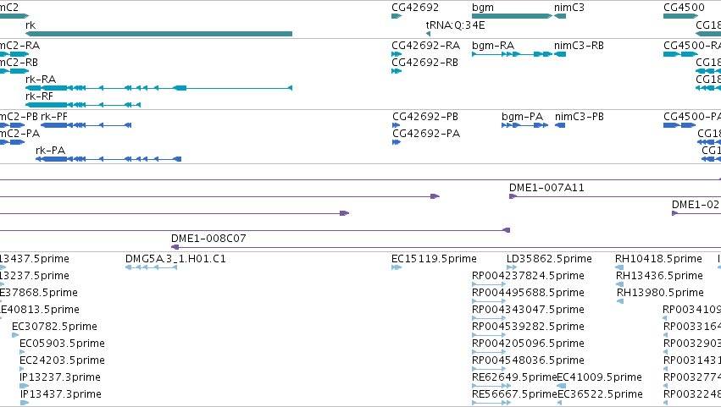Click the RH13980.5prime EST arrow
Image resolution: width=721 pixels, height=407 pixels.
pos(620,301)
